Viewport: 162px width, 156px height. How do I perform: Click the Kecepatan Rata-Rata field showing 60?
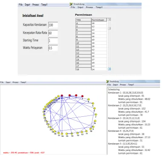pyautogui.click(x=53, y=33)
